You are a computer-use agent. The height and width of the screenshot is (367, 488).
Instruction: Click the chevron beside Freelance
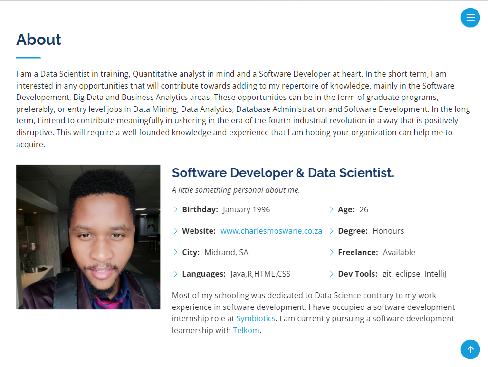[332, 252]
